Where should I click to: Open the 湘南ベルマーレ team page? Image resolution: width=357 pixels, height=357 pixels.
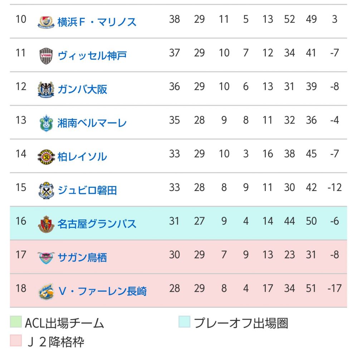[x=92, y=123]
